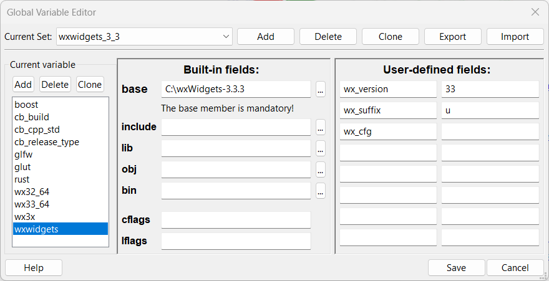Import variable sets
Viewport: 549px width, 281px height.
pyautogui.click(x=515, y=37)
